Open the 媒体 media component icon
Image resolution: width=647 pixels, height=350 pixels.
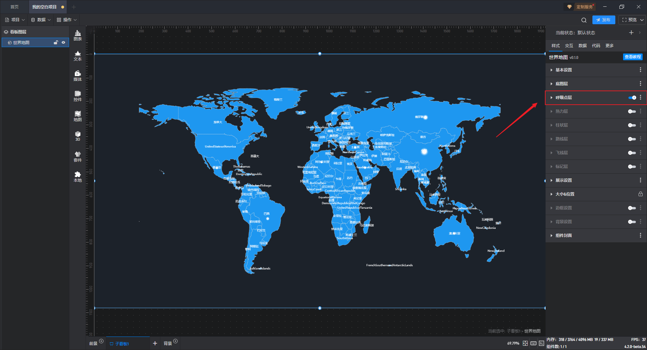78,76
